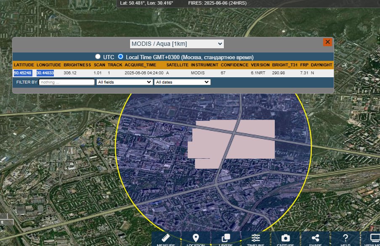Open the All dates filter dropdown
Screen dimensions: 380x246
tap(182, 82)
